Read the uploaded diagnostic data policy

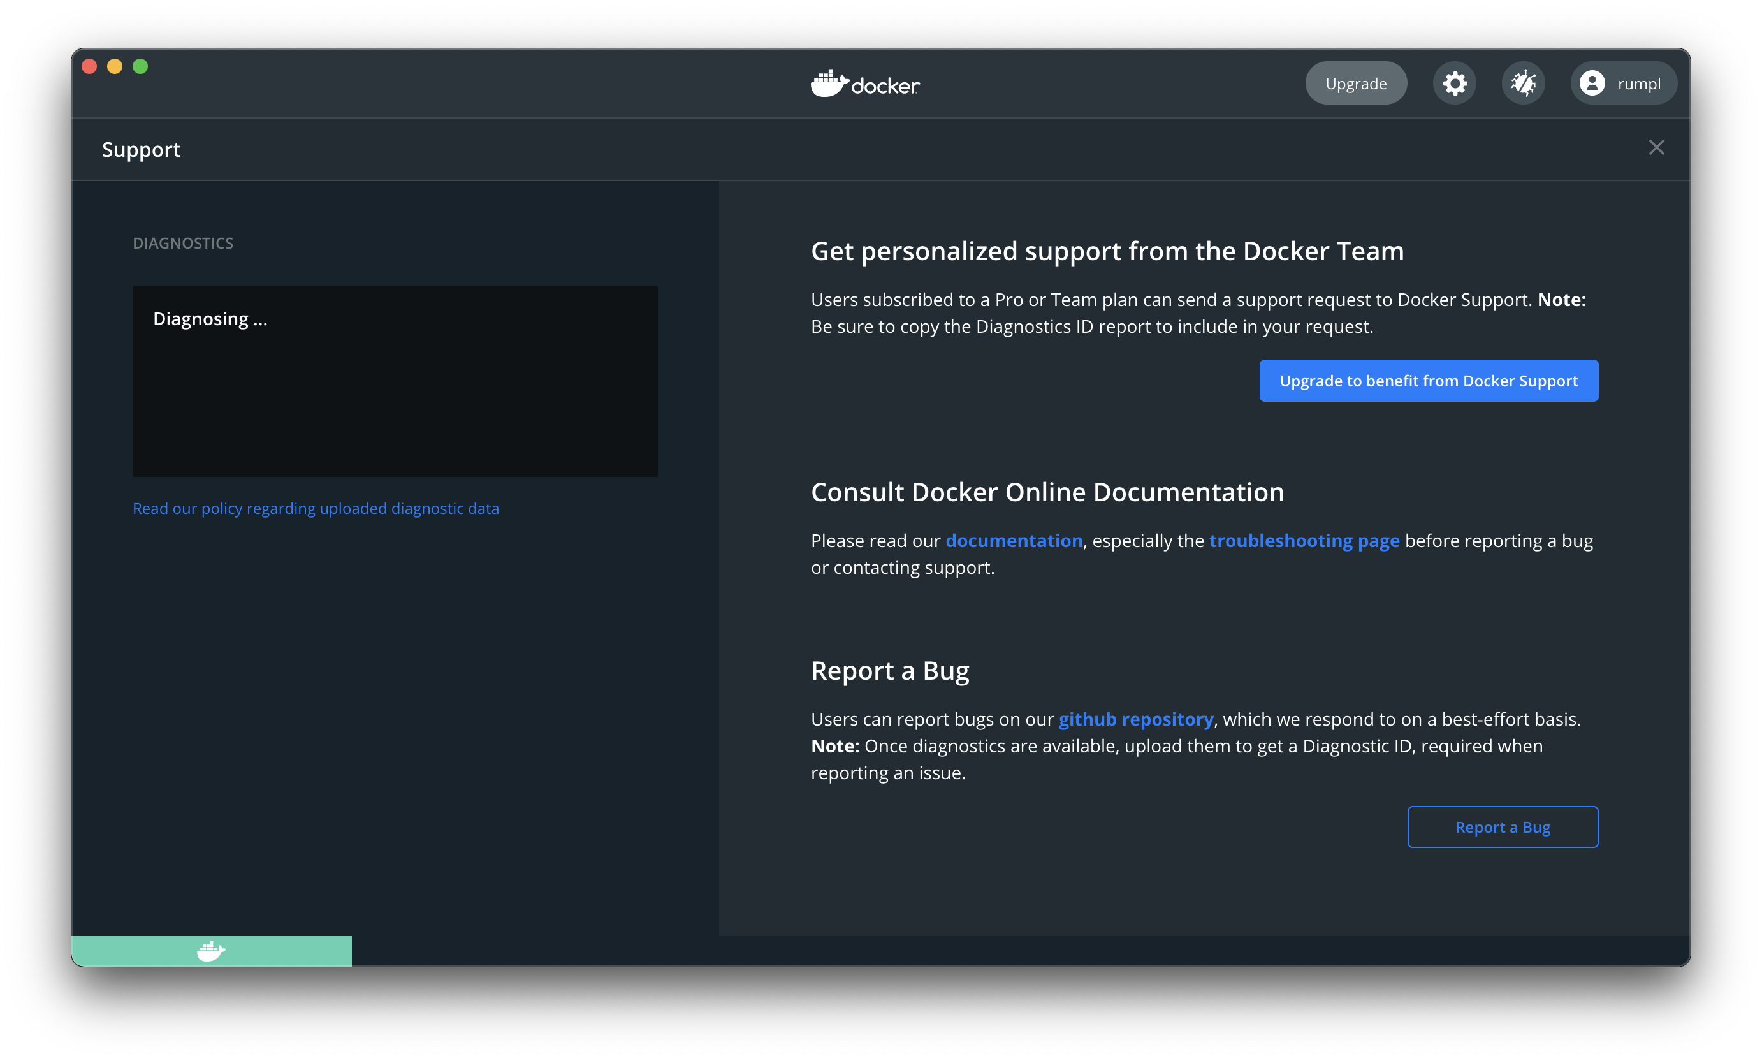[315, 508]
